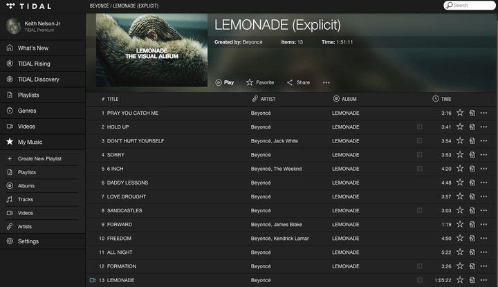The width and height of the screenshot is (498, 287).
Task: Favorite the track PRAY YOU CATCH ME
Action: [x=460, y=113]
